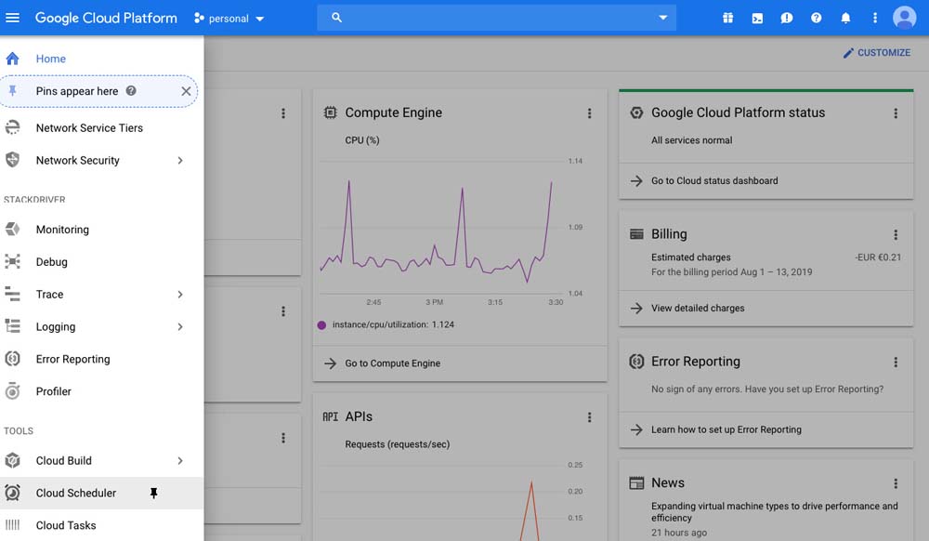Expand the Network Security submenu

pyautogui.click(x=180, y=161)
